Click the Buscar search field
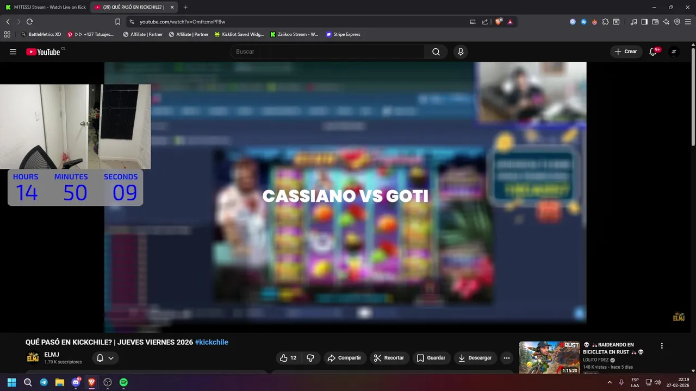The height and width of the screenshot is (391, 696). tap(328, 52)
